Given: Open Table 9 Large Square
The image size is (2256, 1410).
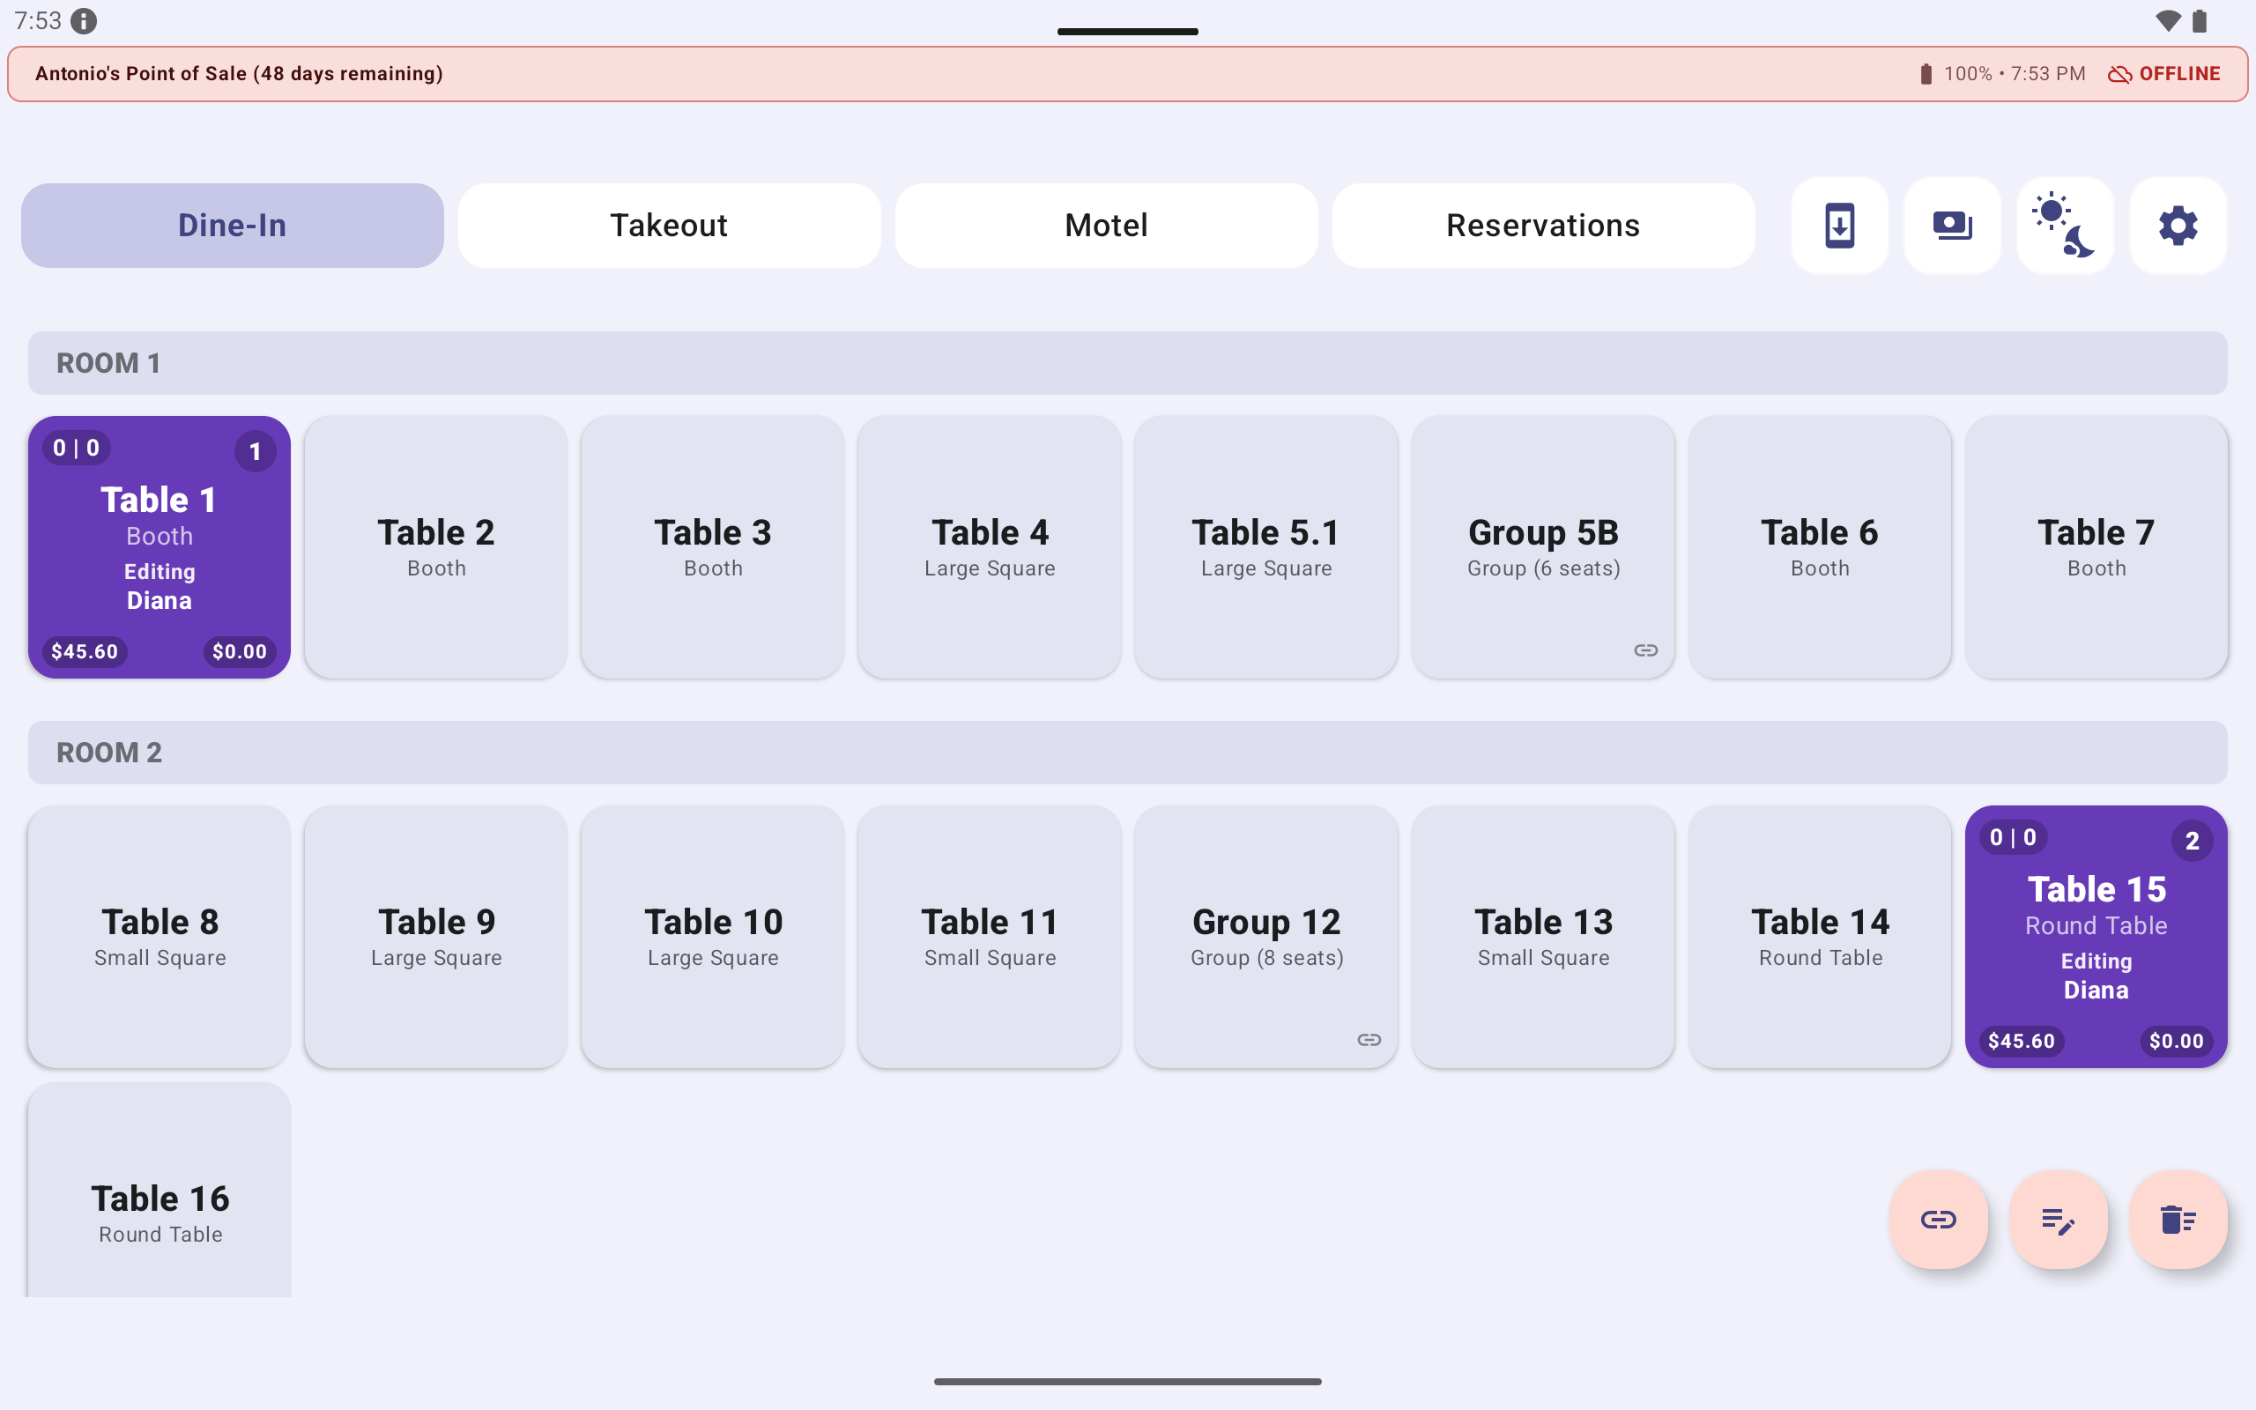Looking at the screenshot, I should [436, 936].
